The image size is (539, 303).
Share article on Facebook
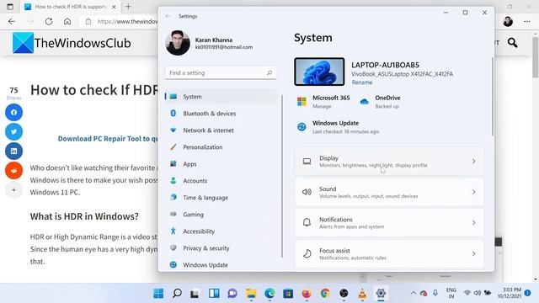click(13, 112)
